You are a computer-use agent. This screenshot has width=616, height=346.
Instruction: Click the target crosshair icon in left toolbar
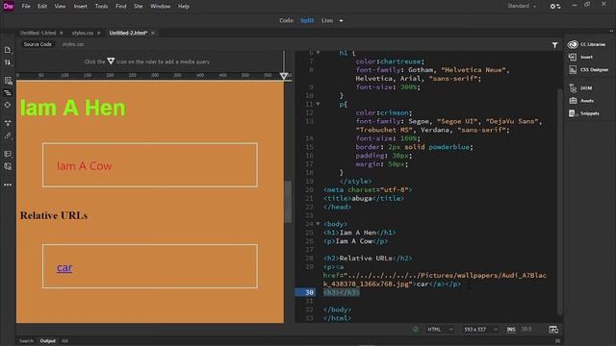[x=8, y=105]
